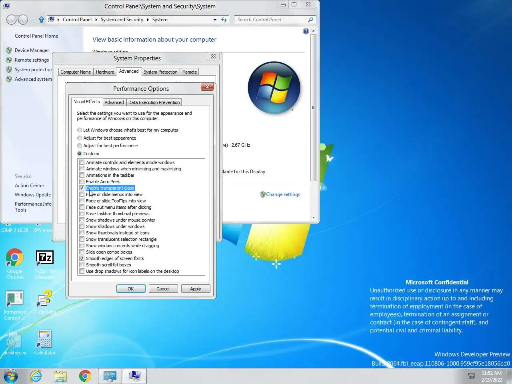Launch Internet Explorer from taskbar

[x=36, y=376]
